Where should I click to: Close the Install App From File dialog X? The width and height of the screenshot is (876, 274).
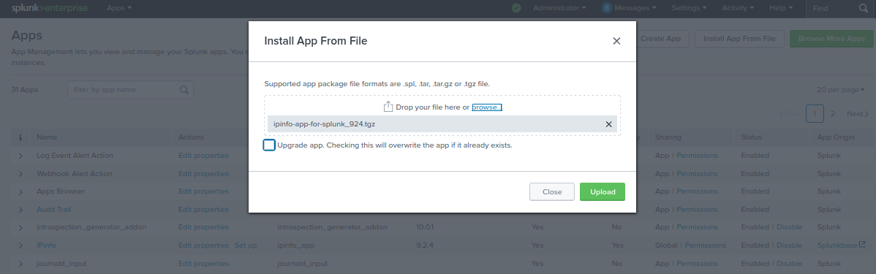tap(616, 41)
